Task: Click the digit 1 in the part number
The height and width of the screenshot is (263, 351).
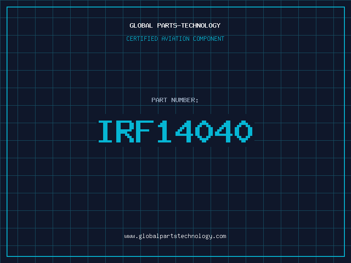Action: pos(164,131)
